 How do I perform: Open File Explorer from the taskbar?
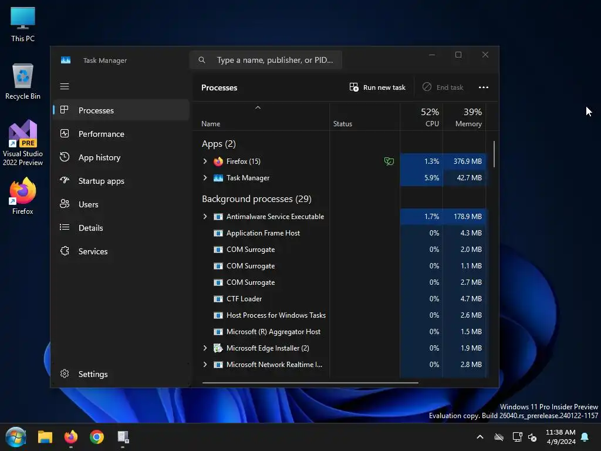tap(45, 437)
